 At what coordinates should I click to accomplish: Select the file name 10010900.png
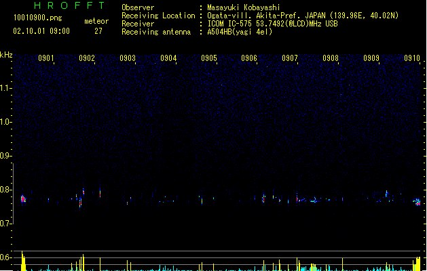[38, 18]
